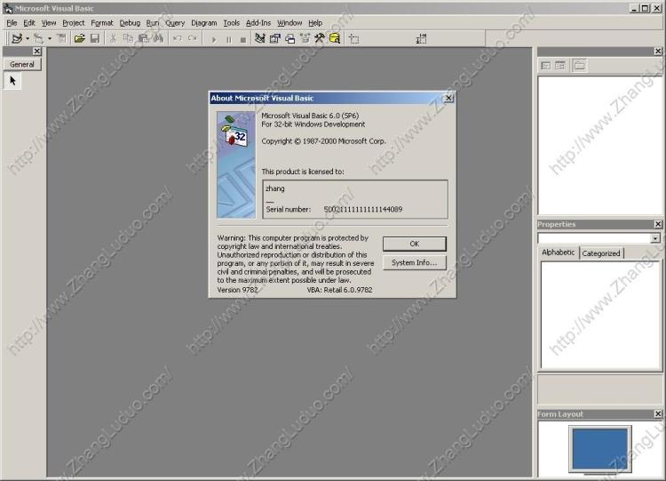Click the monitor preview in Form Layout
Viewport: 666px width, 481px height.
[x=599, y=449]
